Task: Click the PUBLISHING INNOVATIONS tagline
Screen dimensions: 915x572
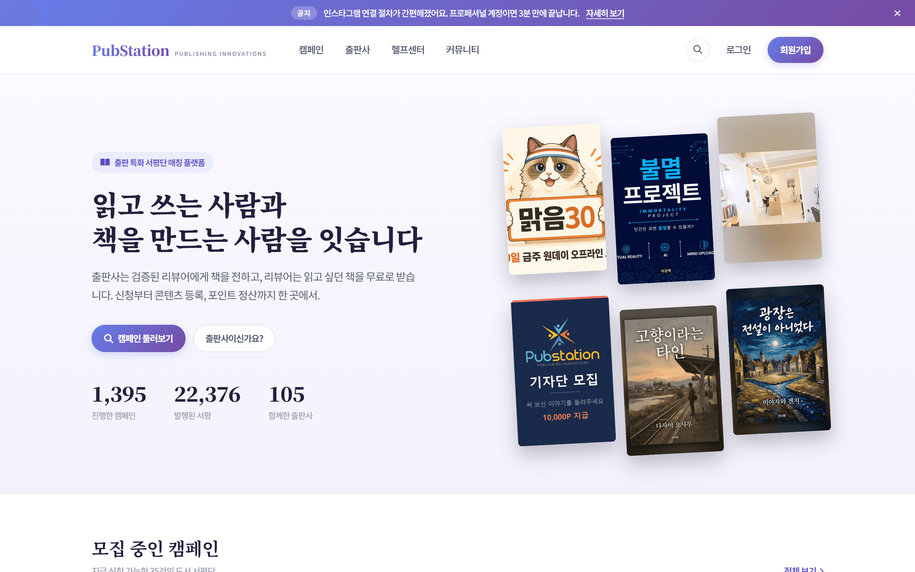Action: [220, 54]
